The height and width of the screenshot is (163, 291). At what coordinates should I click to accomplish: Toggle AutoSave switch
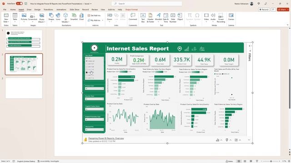click(x=19, y=4)
